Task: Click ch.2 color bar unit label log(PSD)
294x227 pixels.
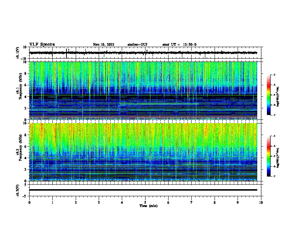Action: (x=278, y=158)
